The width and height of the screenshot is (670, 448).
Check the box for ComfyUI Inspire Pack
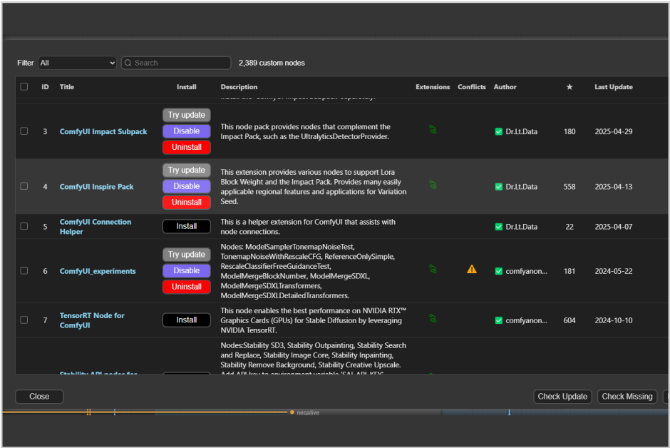[24, 186]
